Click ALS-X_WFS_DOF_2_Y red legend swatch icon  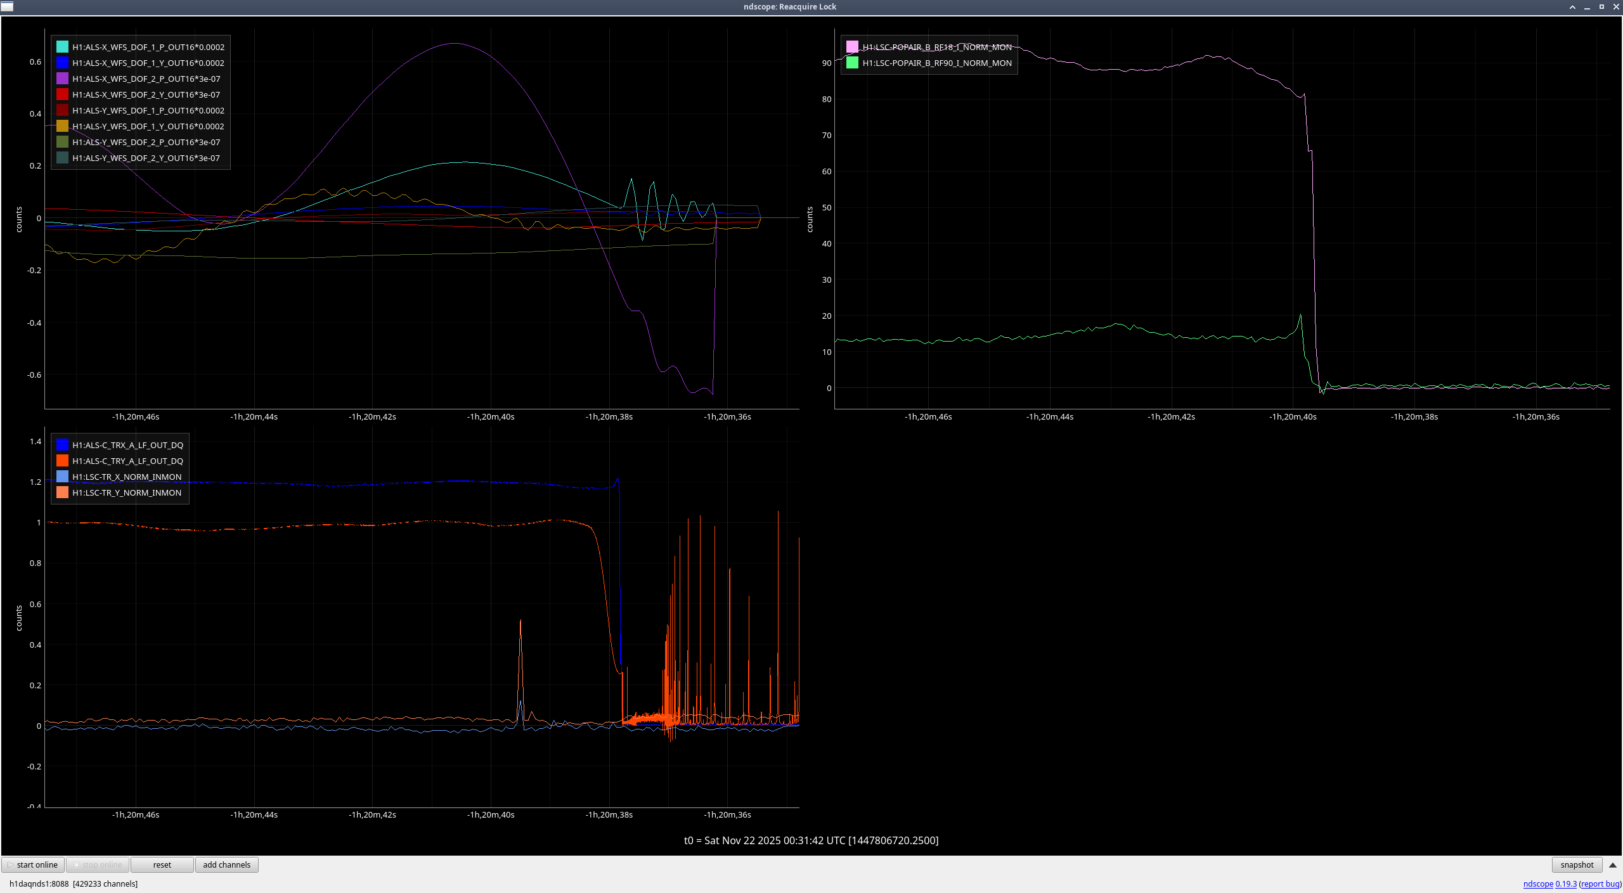(62, 94)
